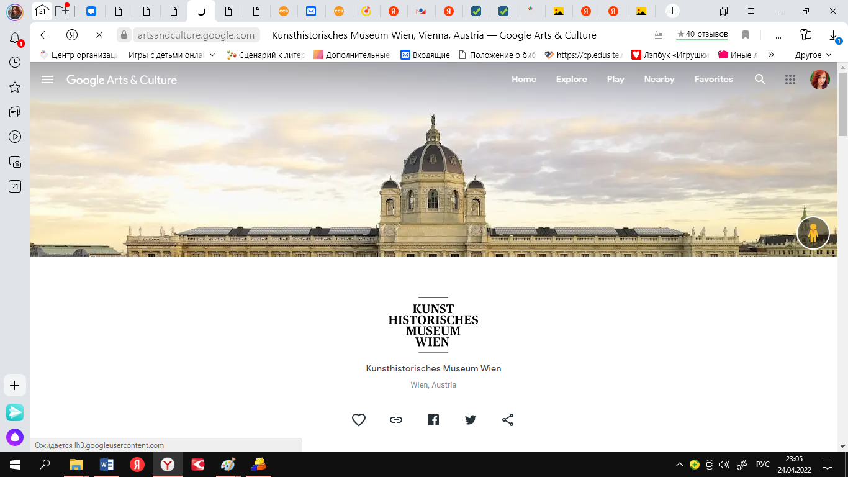Open the downloads arrow icon
This screenshot has width=848, height=477.
pos(834,35)
